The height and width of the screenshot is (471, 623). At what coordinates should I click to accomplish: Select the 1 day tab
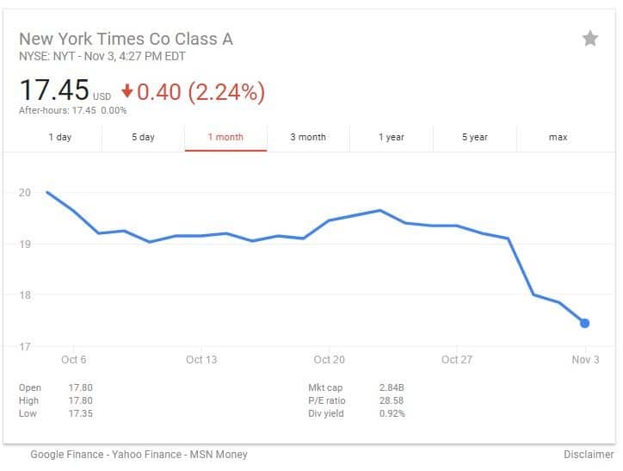click(x=60, y=137)
